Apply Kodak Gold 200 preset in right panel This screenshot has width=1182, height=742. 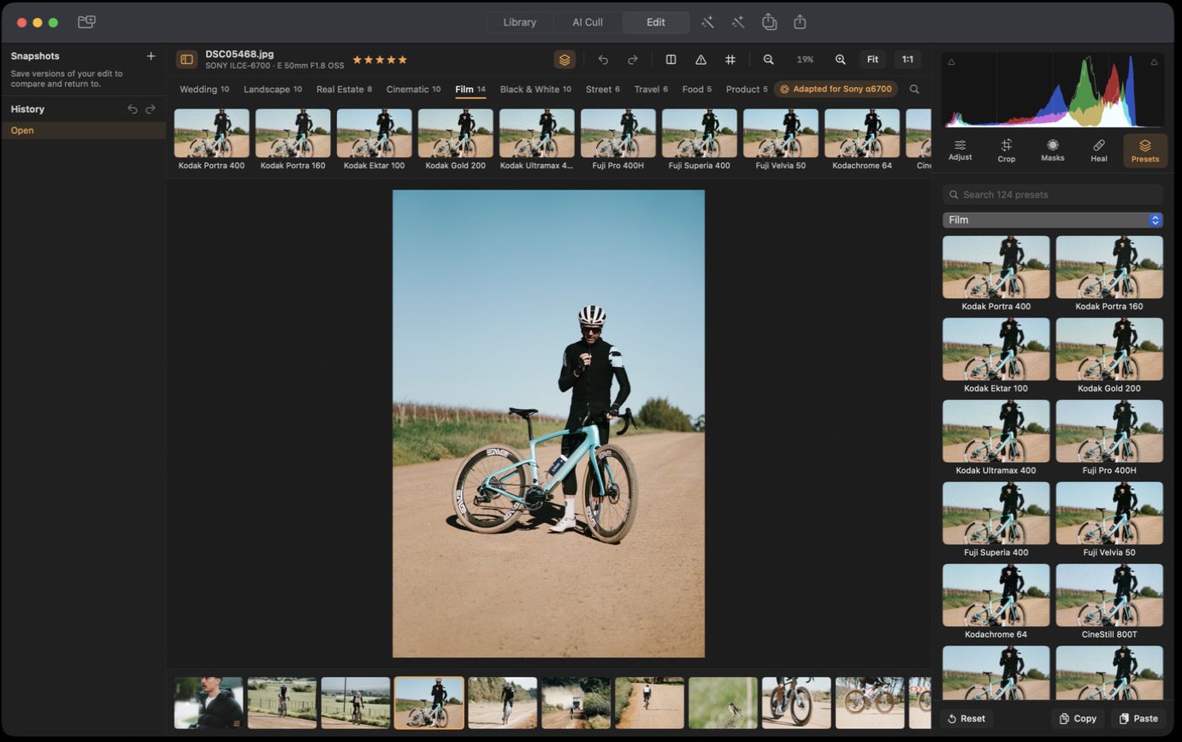point(1109,355)
